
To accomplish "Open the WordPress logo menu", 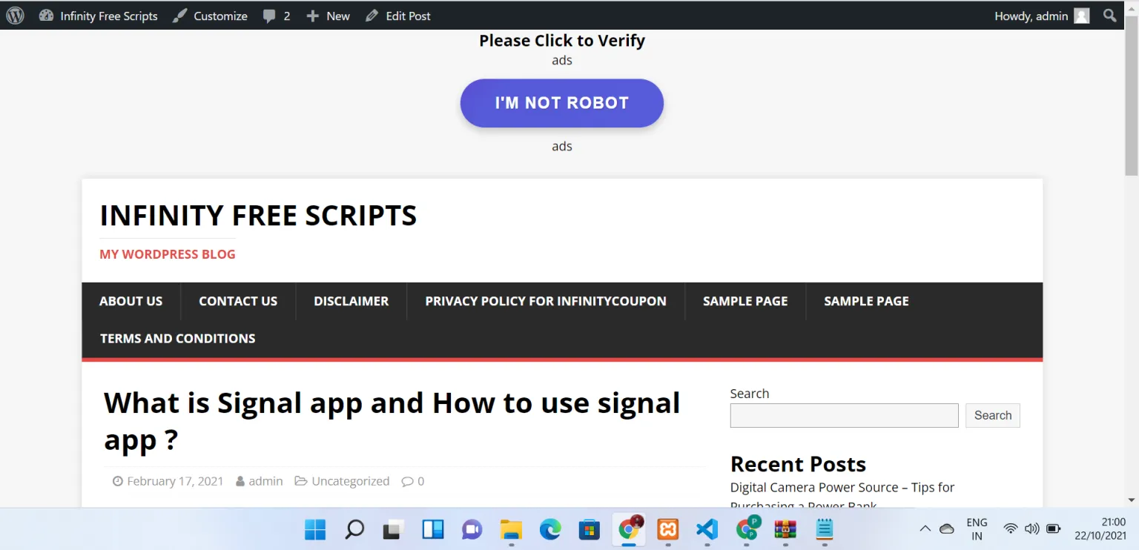I will (x=15, y=16).
